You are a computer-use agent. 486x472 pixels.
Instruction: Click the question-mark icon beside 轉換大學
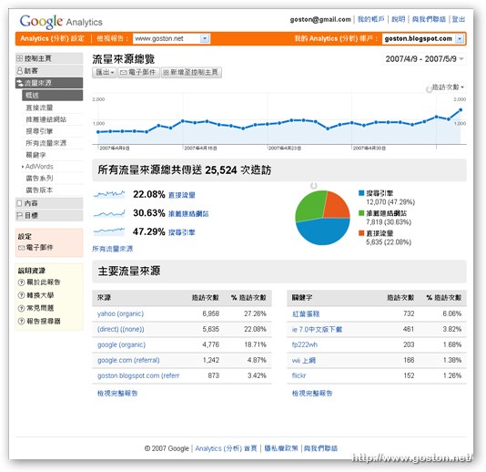click(21, 295)
